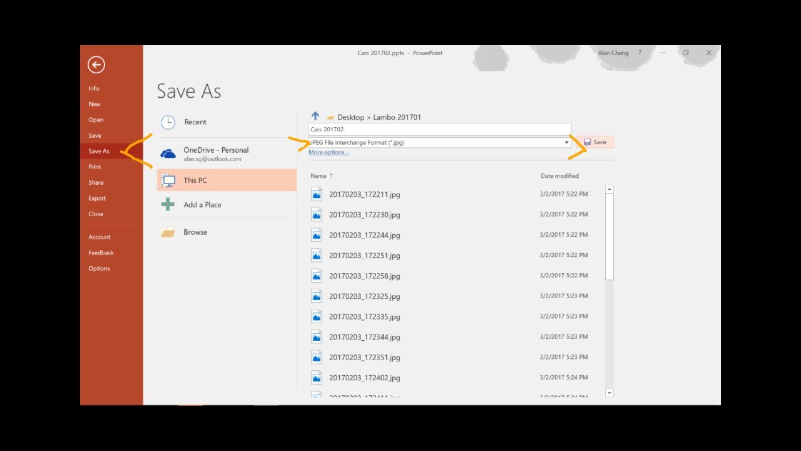Click 5:24 PM date of 20170203_172402.jpg
Image resolution: width=801 pixels, height=451 pixels.
point(564,377)
